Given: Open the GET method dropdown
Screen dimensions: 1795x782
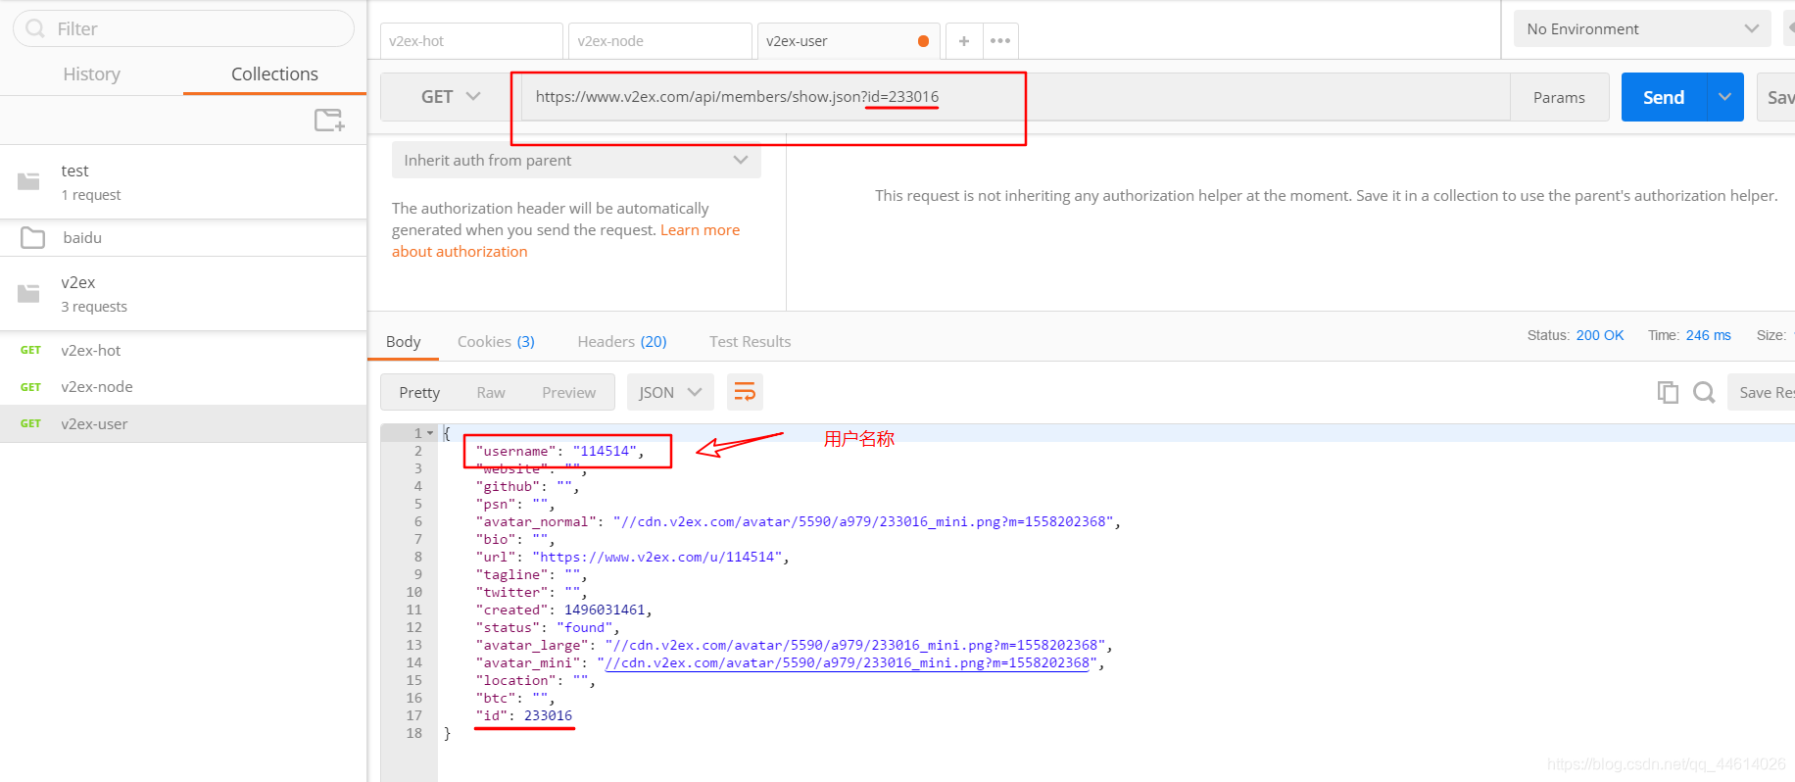Looking at the screenshot, I should pyautogui.click(x=451, y=97).
